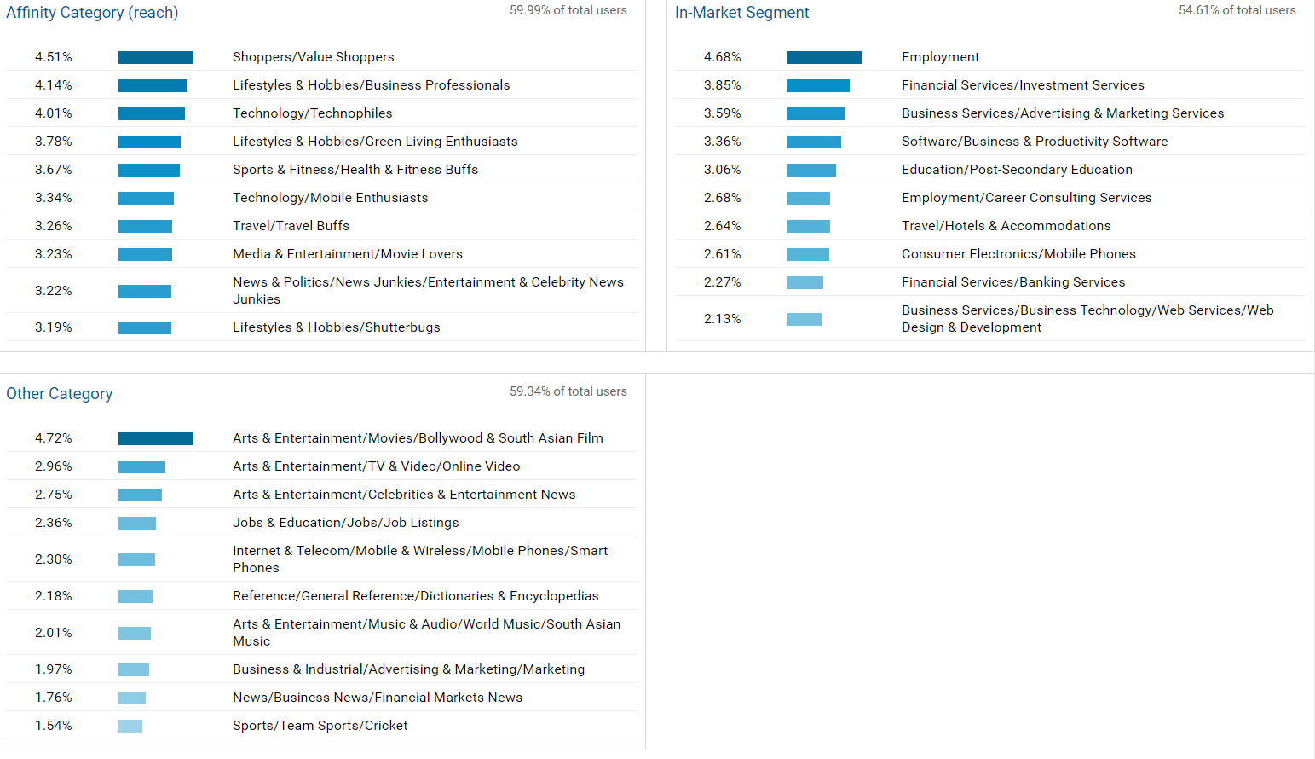Click the 1.54% value for Cricket
The height and width of the screenshot is (759, 1315).
pyautogui.click(x=54, y=726)
